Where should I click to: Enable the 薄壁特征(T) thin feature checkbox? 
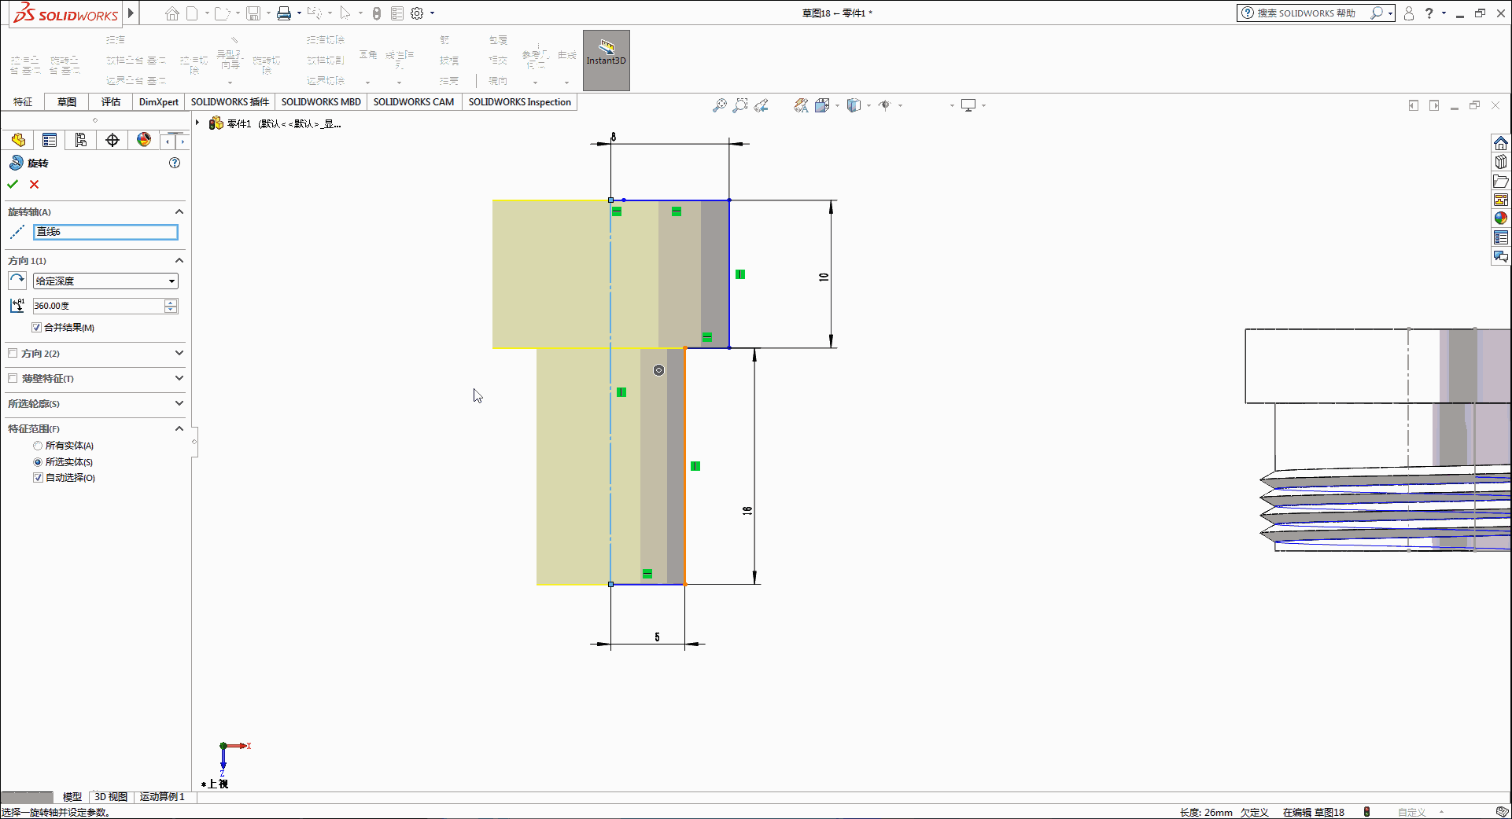coord(13,378)
